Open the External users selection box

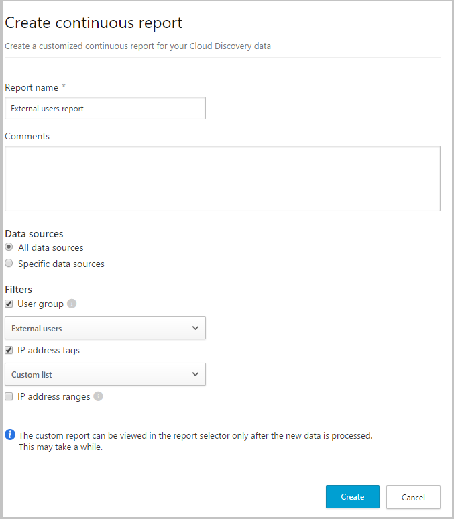[x=105, y=328]
